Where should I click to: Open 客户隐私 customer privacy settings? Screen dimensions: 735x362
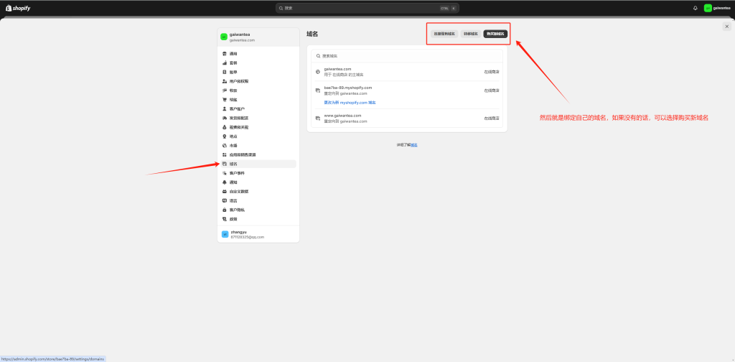click(237, 210)
